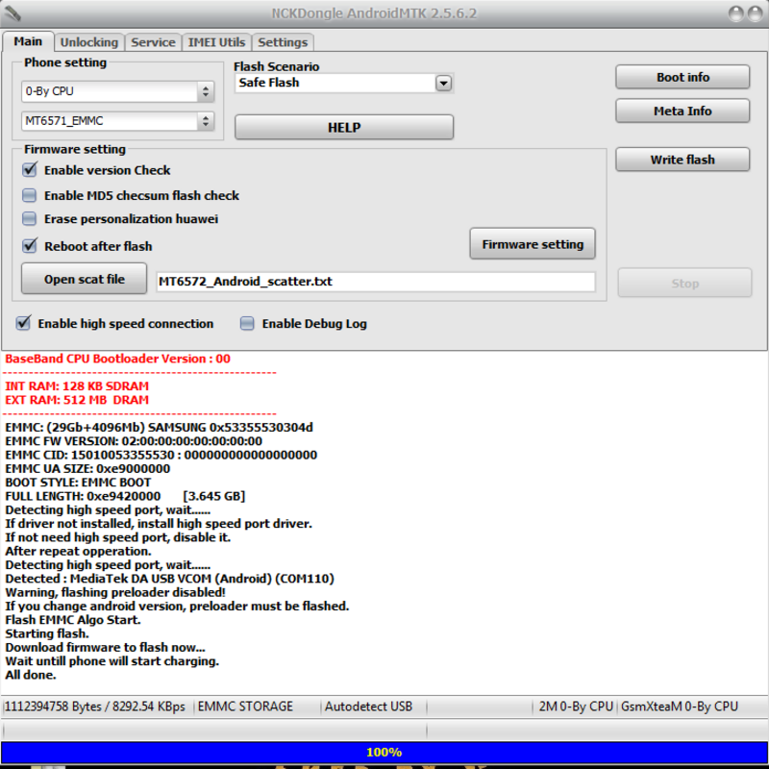Click the HELP button
The width and height of the screenshot is (769, 769).
(344, 128)
